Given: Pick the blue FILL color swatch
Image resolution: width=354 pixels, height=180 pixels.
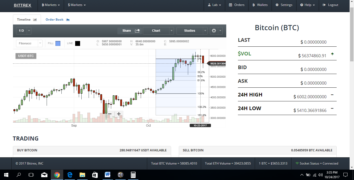Looking at the screenshot, I should click(x=58, y=43).
